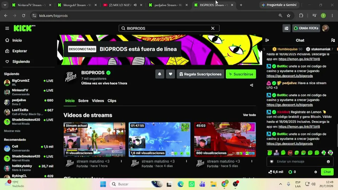Viewport: 338px width, 190px height.
Task: Switch to the Sobre tab
Action: coord(83,101)
